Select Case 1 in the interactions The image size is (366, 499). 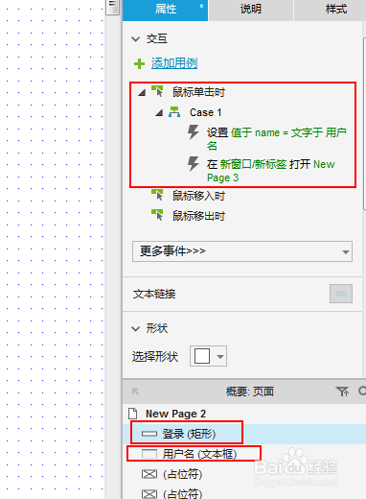pyautogui.click(x=205, y=112)
